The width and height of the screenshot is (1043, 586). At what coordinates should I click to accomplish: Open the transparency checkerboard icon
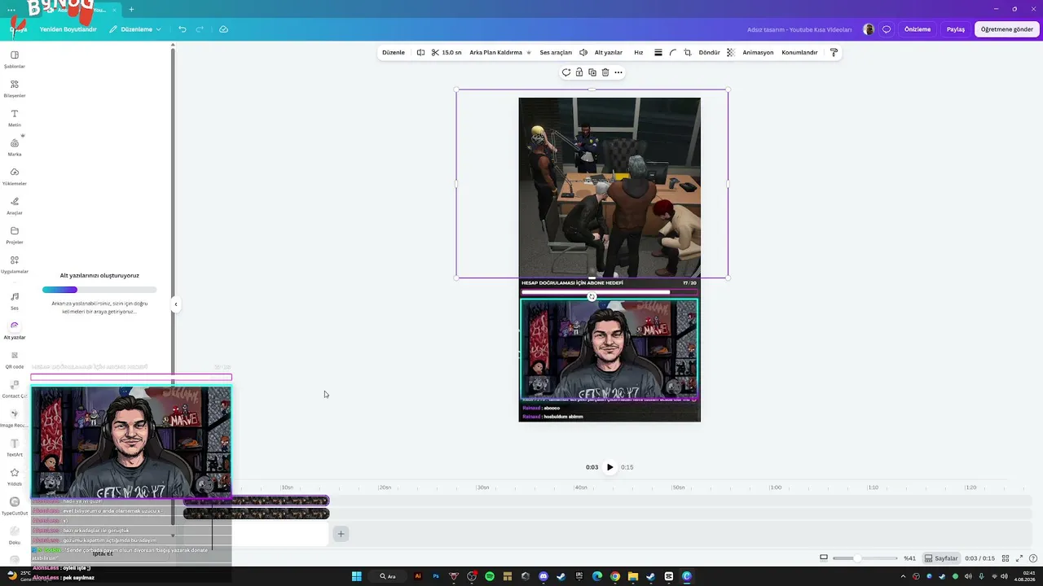click(x=730, y=52)
